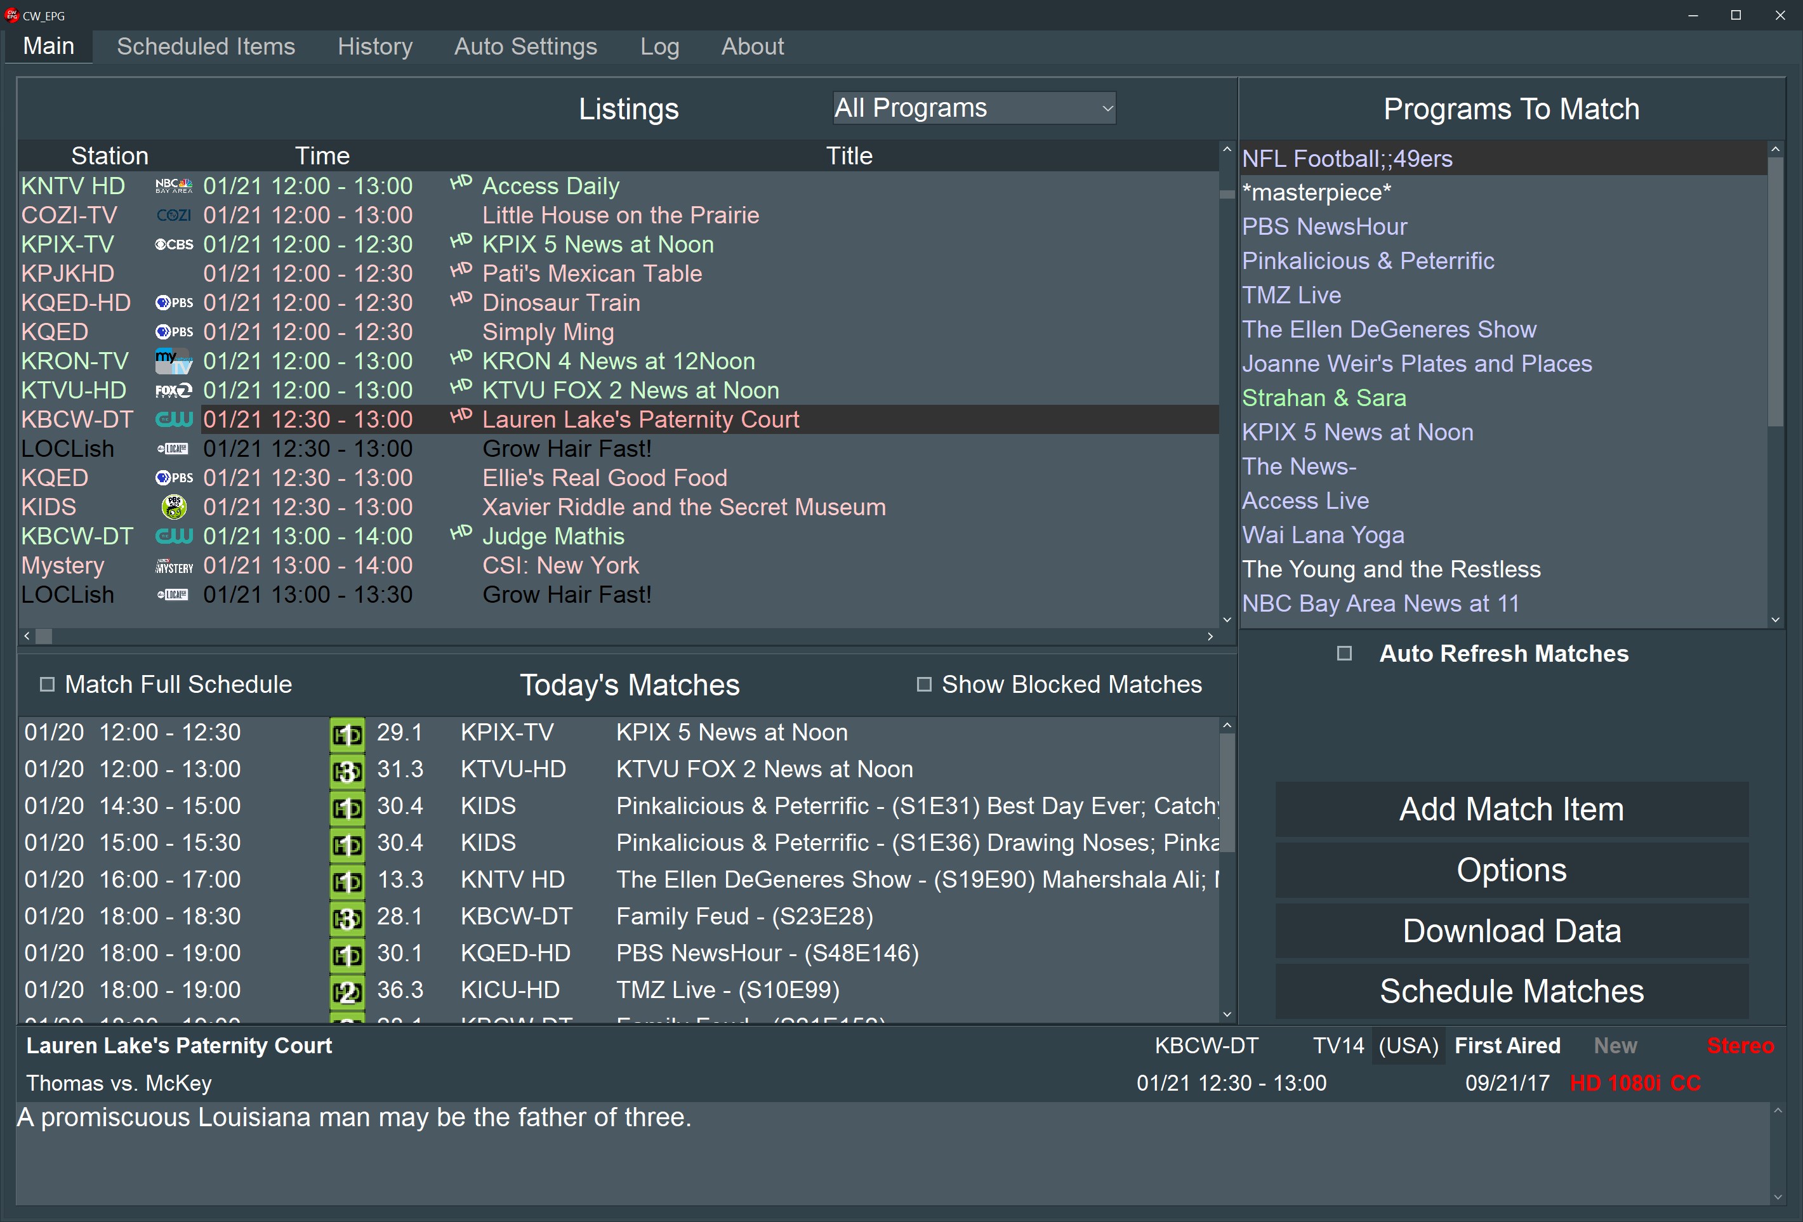Click the HD icon next to Judge Mathis
Screen dimensions: 1803x1222
coord(461,533)
